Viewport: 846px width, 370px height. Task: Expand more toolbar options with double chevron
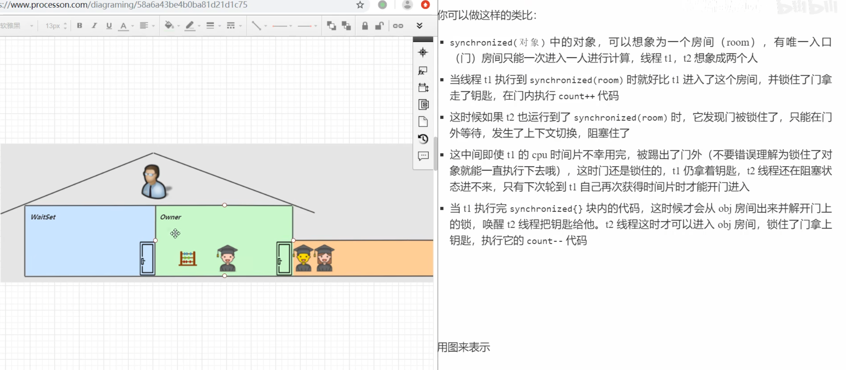(419, 25)
